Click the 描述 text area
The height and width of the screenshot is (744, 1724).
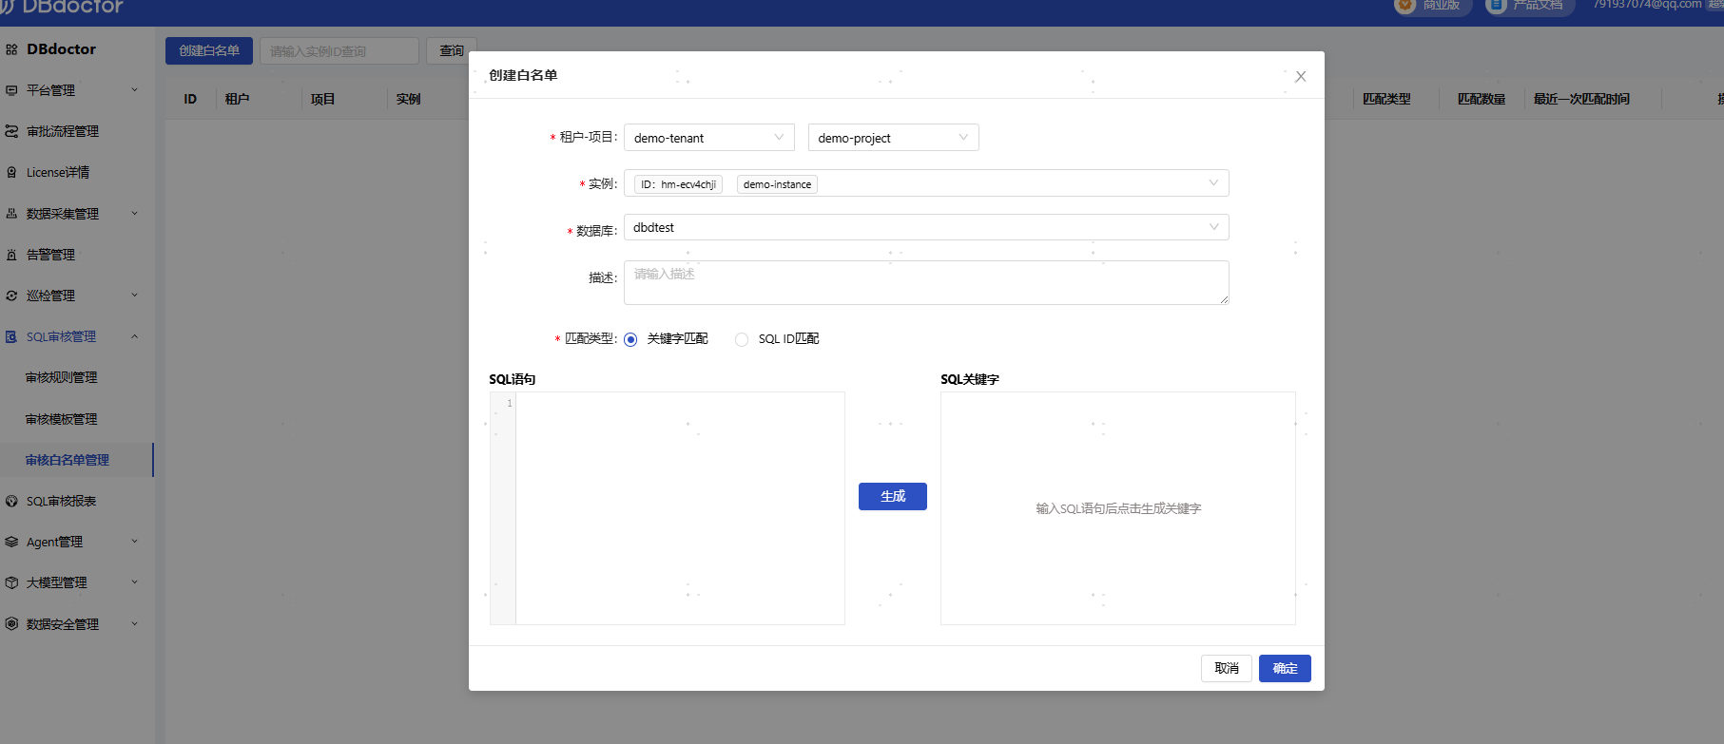click(925, 282)
